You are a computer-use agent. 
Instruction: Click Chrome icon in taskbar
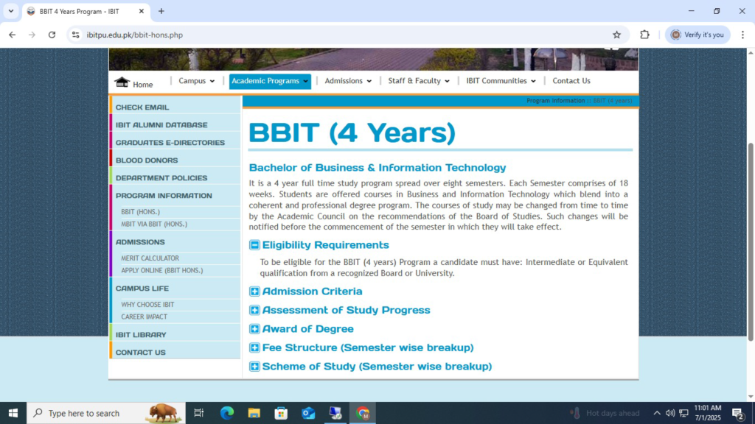[363, 413]
